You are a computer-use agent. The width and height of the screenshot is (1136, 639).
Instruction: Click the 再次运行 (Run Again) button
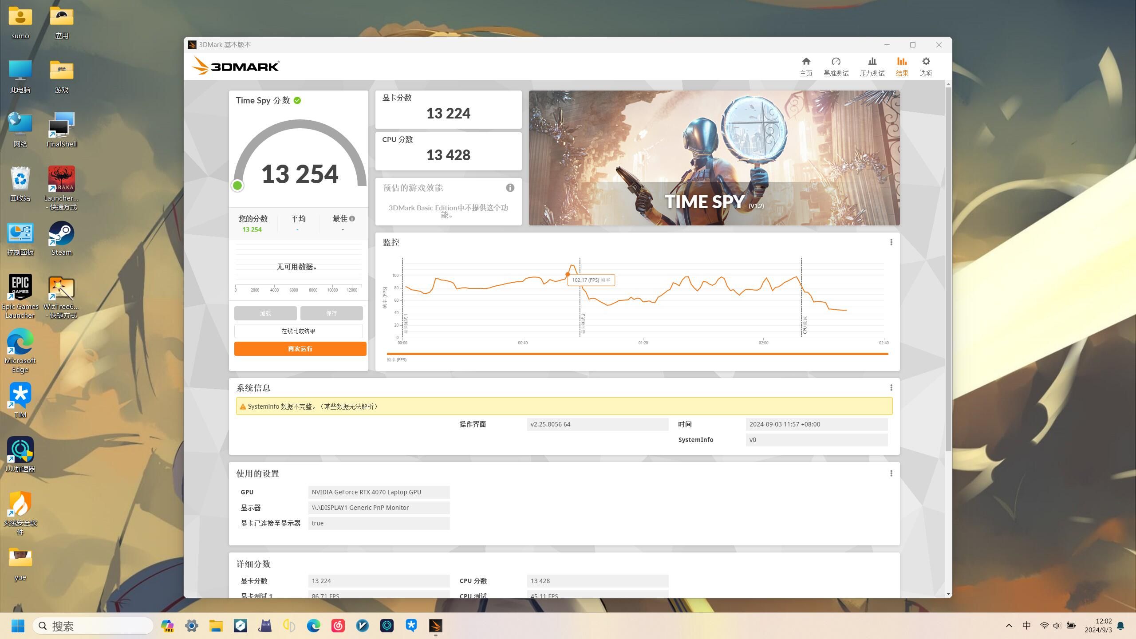300,349
